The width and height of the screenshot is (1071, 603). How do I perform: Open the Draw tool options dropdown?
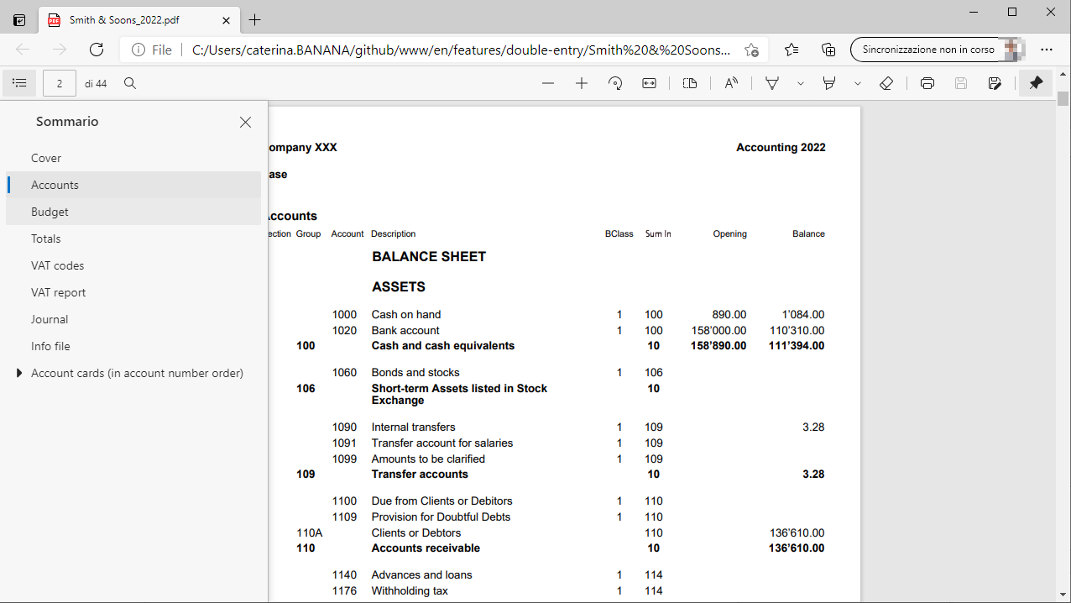tap(801, 83)
